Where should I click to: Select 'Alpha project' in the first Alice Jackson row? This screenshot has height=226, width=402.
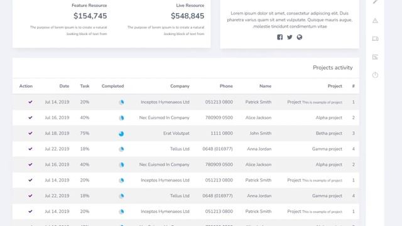click(329, 117)
